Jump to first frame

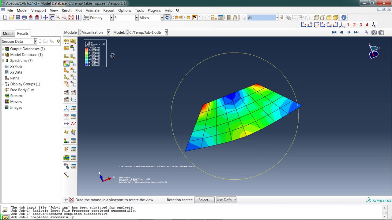point(334,32)
